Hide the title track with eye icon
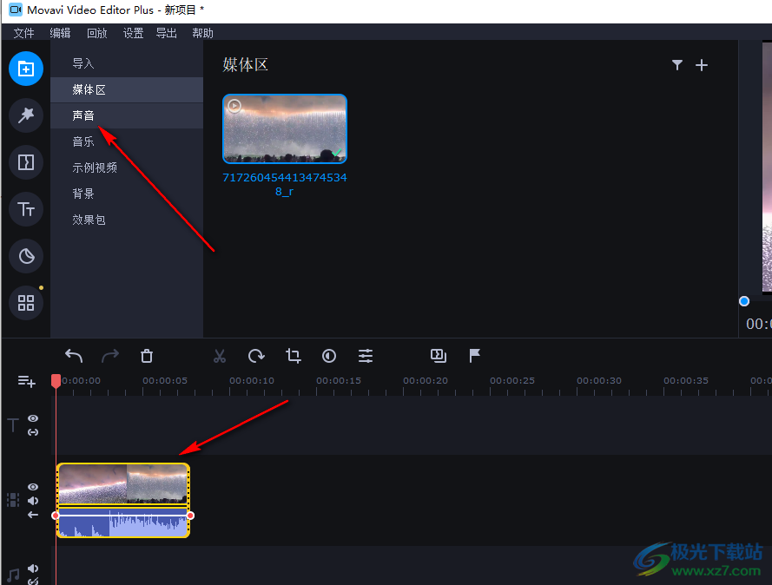The height and width of the screenshot is (585, 772). point(33,418)
